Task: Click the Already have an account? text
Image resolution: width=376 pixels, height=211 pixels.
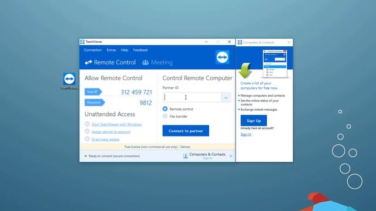Action: tap(257, 128)
